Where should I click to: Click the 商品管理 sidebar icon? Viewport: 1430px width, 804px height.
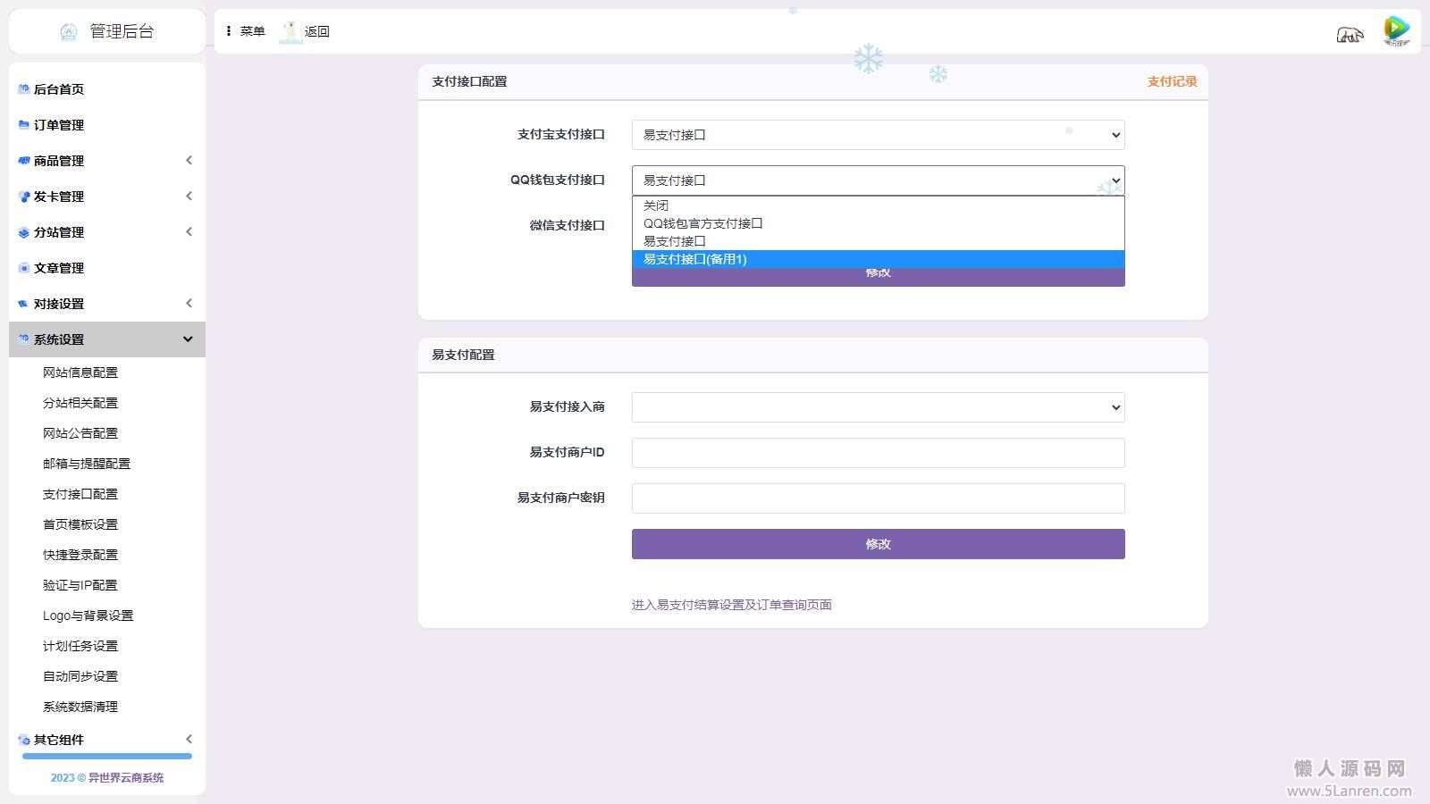24,161
